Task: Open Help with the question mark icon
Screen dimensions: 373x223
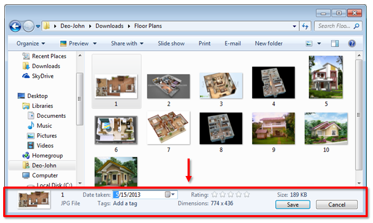Action: (x=352, y=43)
